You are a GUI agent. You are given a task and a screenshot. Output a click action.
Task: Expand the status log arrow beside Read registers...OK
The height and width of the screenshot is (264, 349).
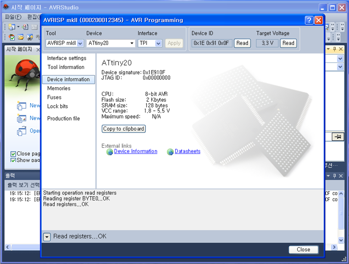click(x=47, y=237)
